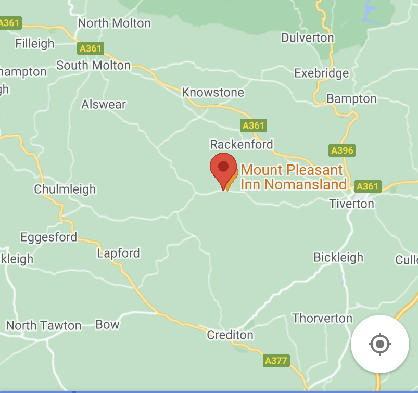Select the Chulmleigh place label
418x393 pixels.
click(65, 189)
